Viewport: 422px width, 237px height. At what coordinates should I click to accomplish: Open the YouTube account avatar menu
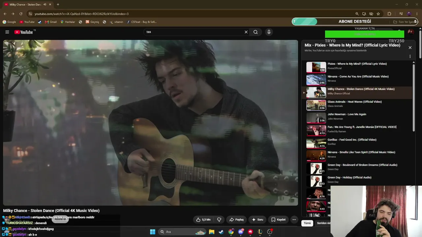[x=411, y=32]
